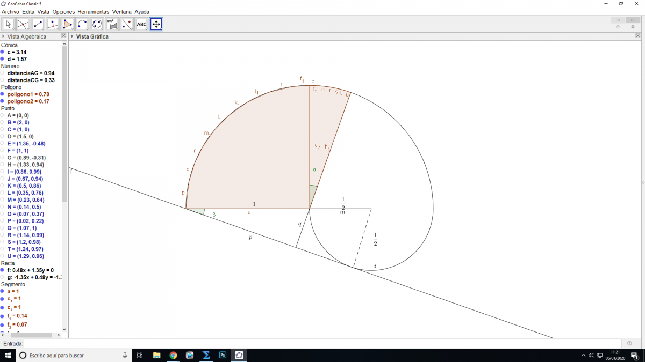Open the Opciones menu

coord(63,12)
